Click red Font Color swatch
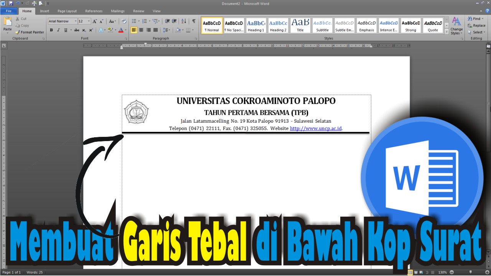The height and width of the screenshot is (276, 491). tap(120, 30)
